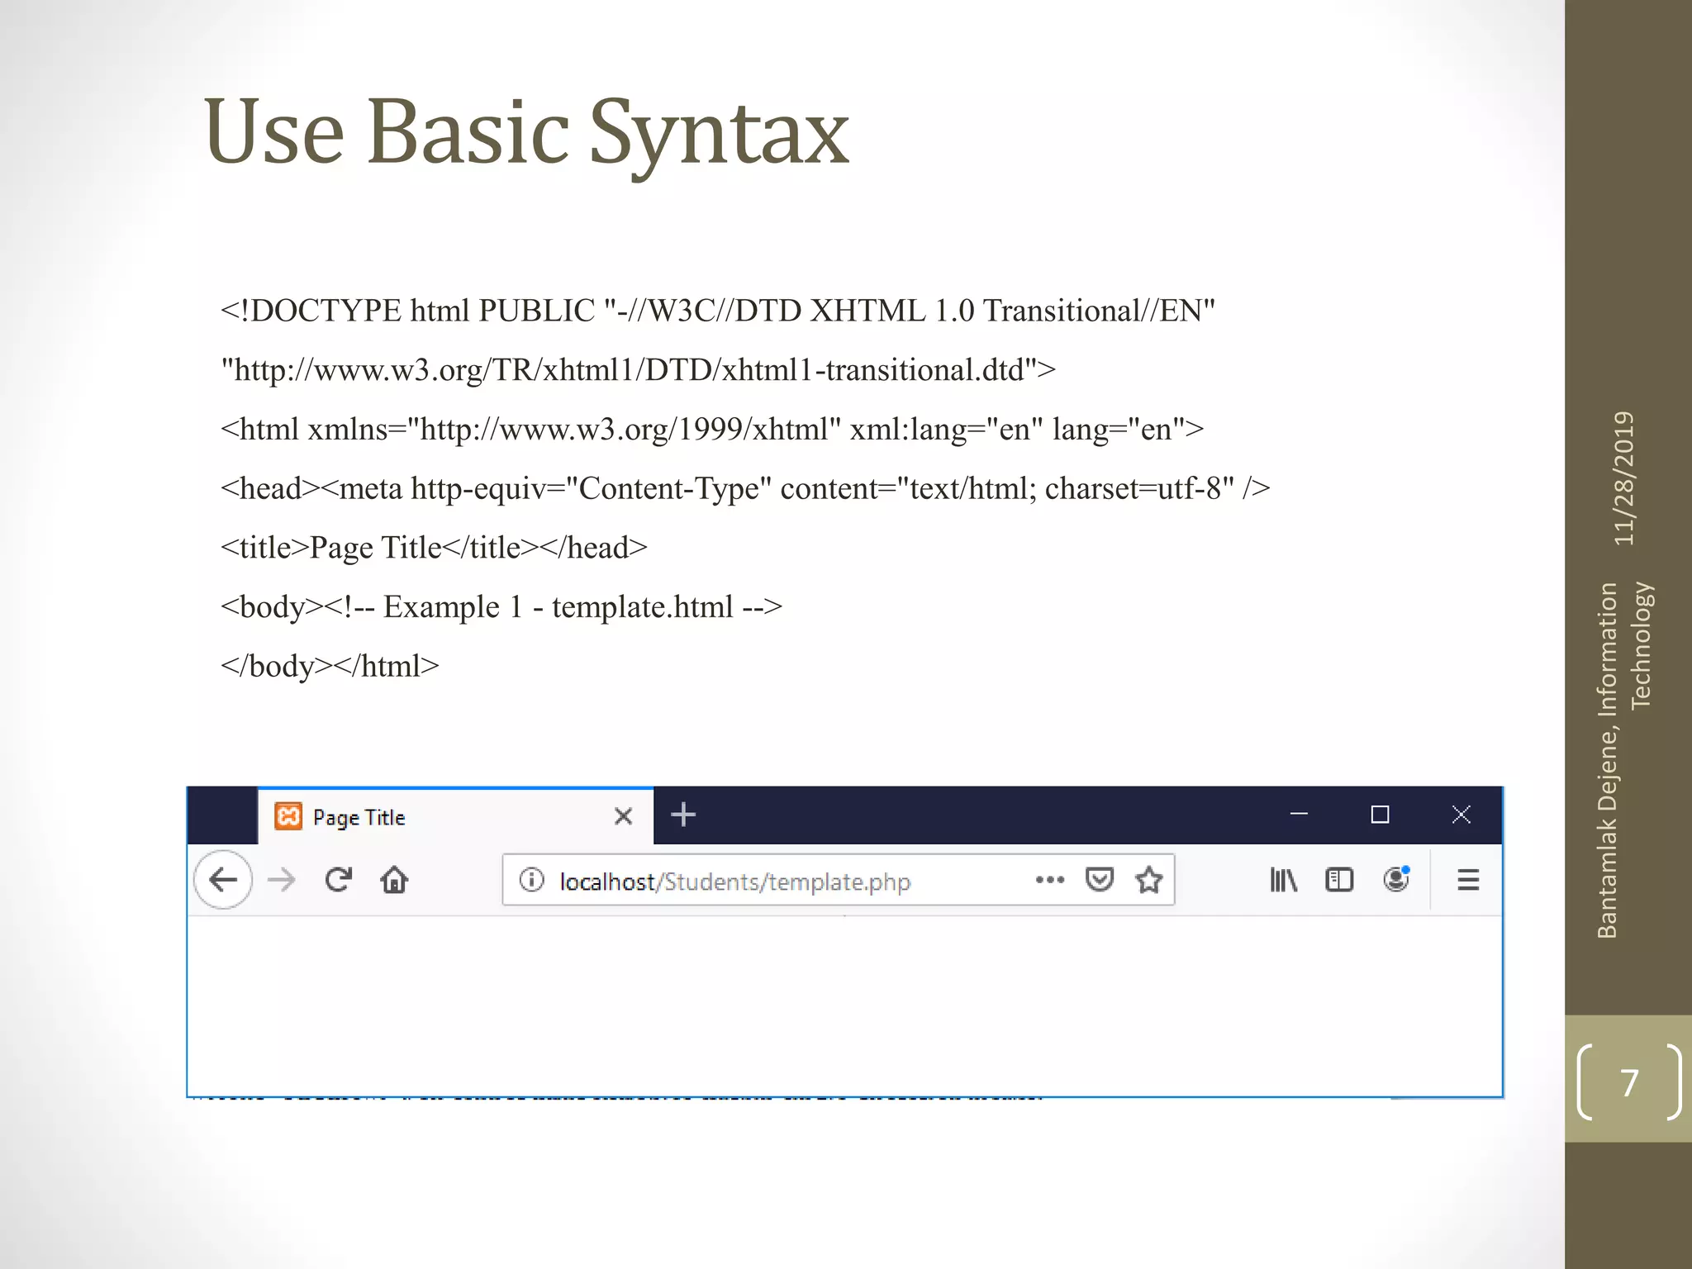The image size is (1692, 1269).
Task: Open site information icon in address bar
Action: tap(531, 880)
